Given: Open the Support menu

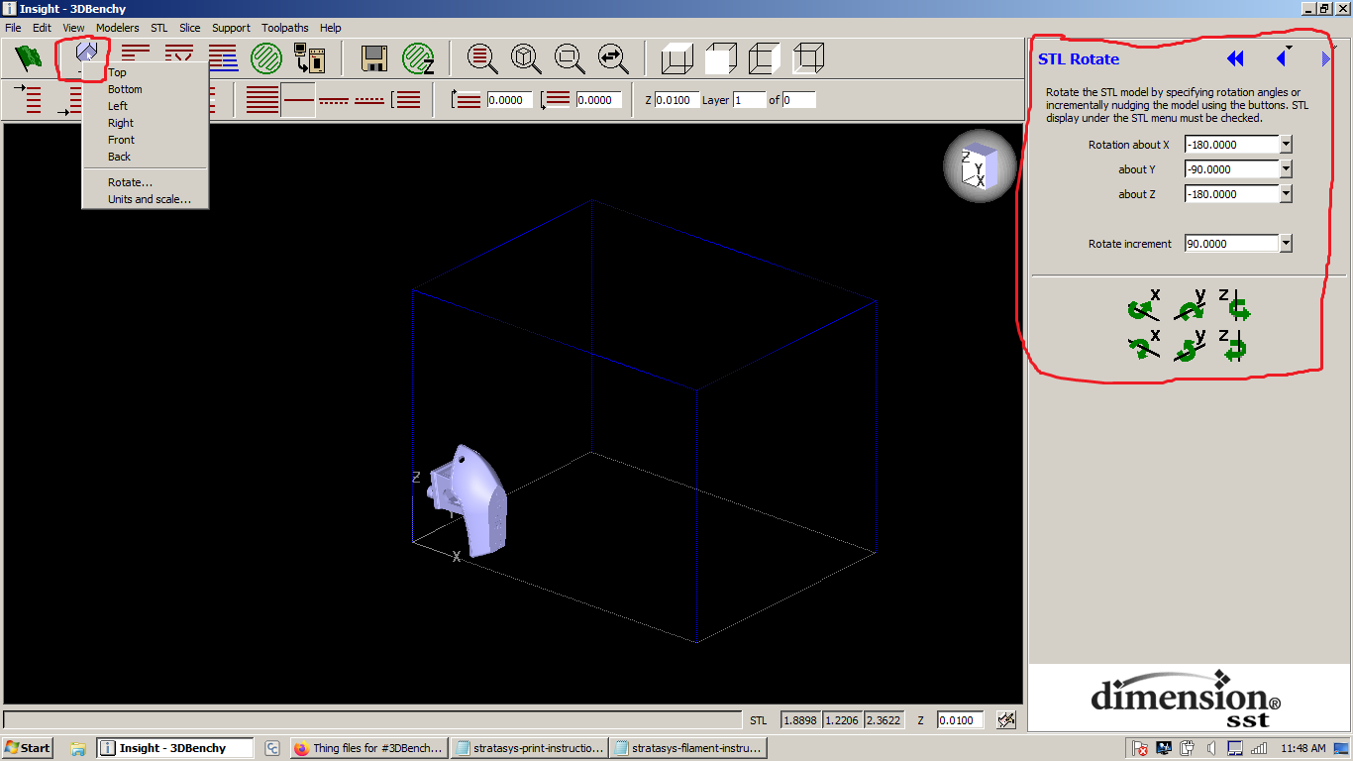Looking at the screenshot, I should click(231, 28).
